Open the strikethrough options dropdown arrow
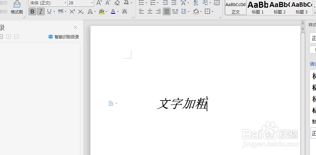Viewport: 316px width, 155px height. 66,12
